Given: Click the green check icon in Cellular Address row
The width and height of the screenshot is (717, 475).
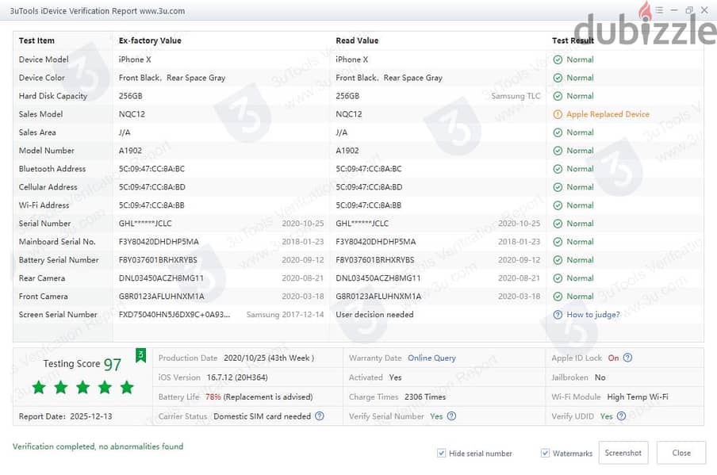Looking at the screenshot, I should (558, 187).
